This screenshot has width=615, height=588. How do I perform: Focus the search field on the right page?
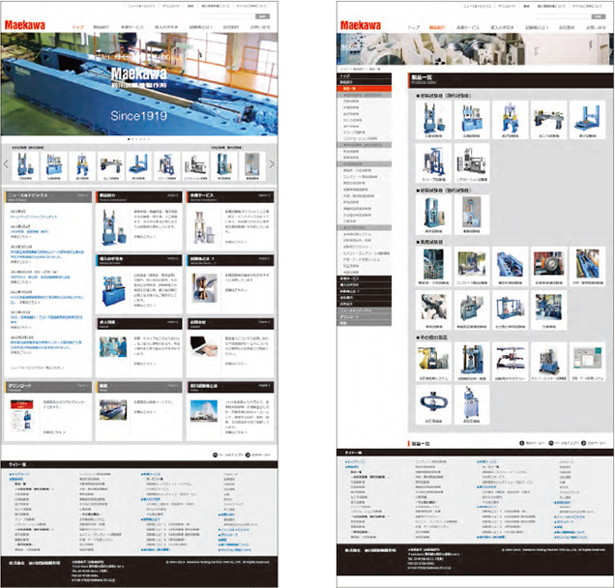pyautogui.click(x=563, y=16)
